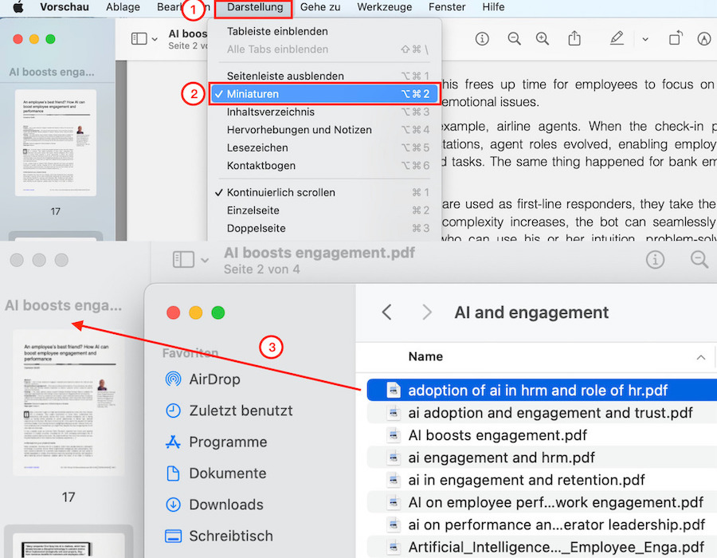Open the Vorschau app menu
Viewport: 717px width, 558px height.
65,7
